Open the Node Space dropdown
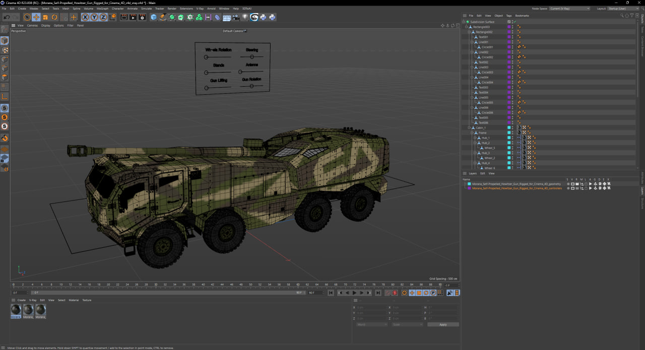 570,9
